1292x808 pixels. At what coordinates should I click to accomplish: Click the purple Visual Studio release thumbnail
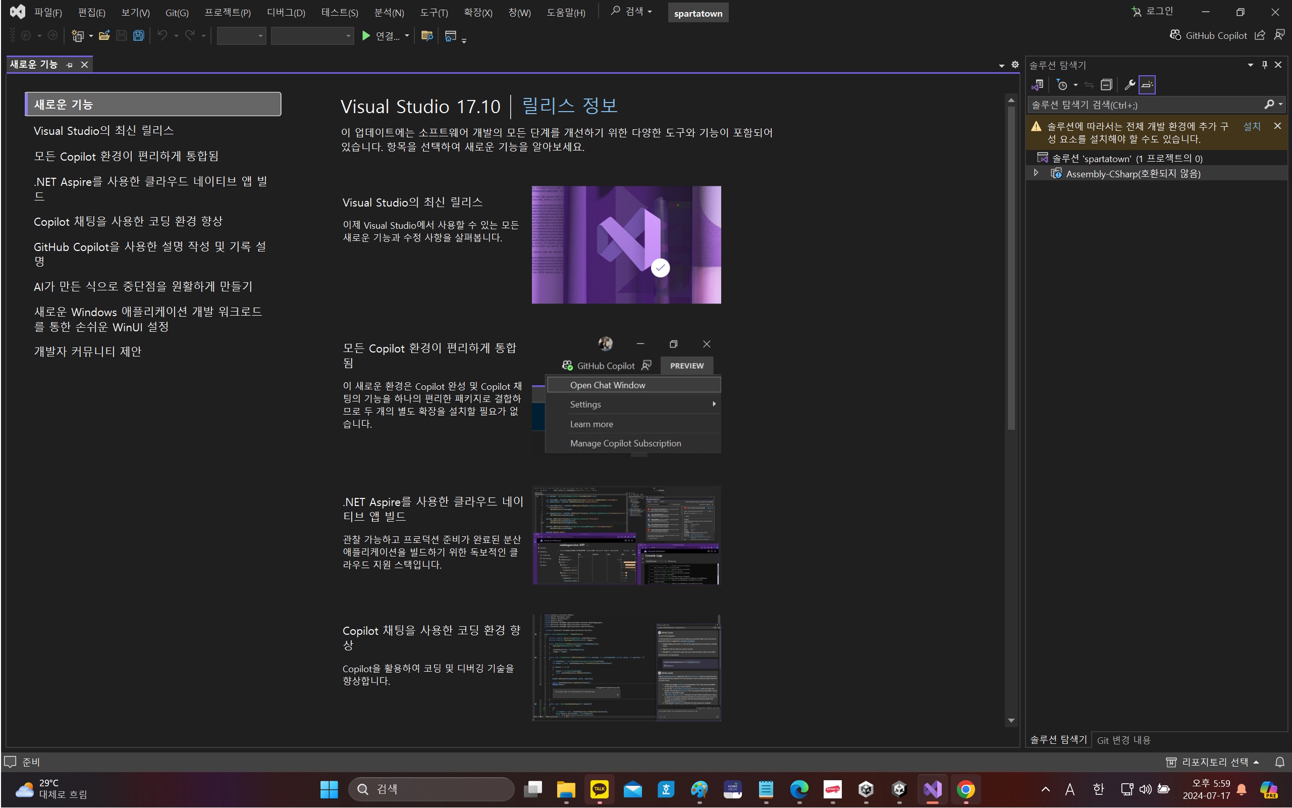tap(626, 245)
